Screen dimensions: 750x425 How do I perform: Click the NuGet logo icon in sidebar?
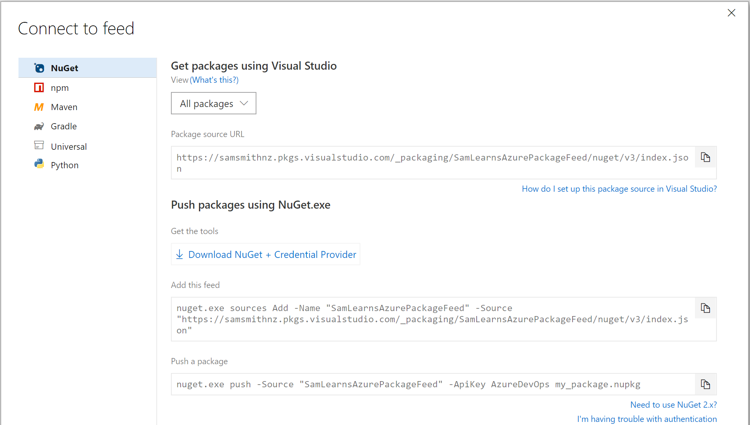(39, 68)
